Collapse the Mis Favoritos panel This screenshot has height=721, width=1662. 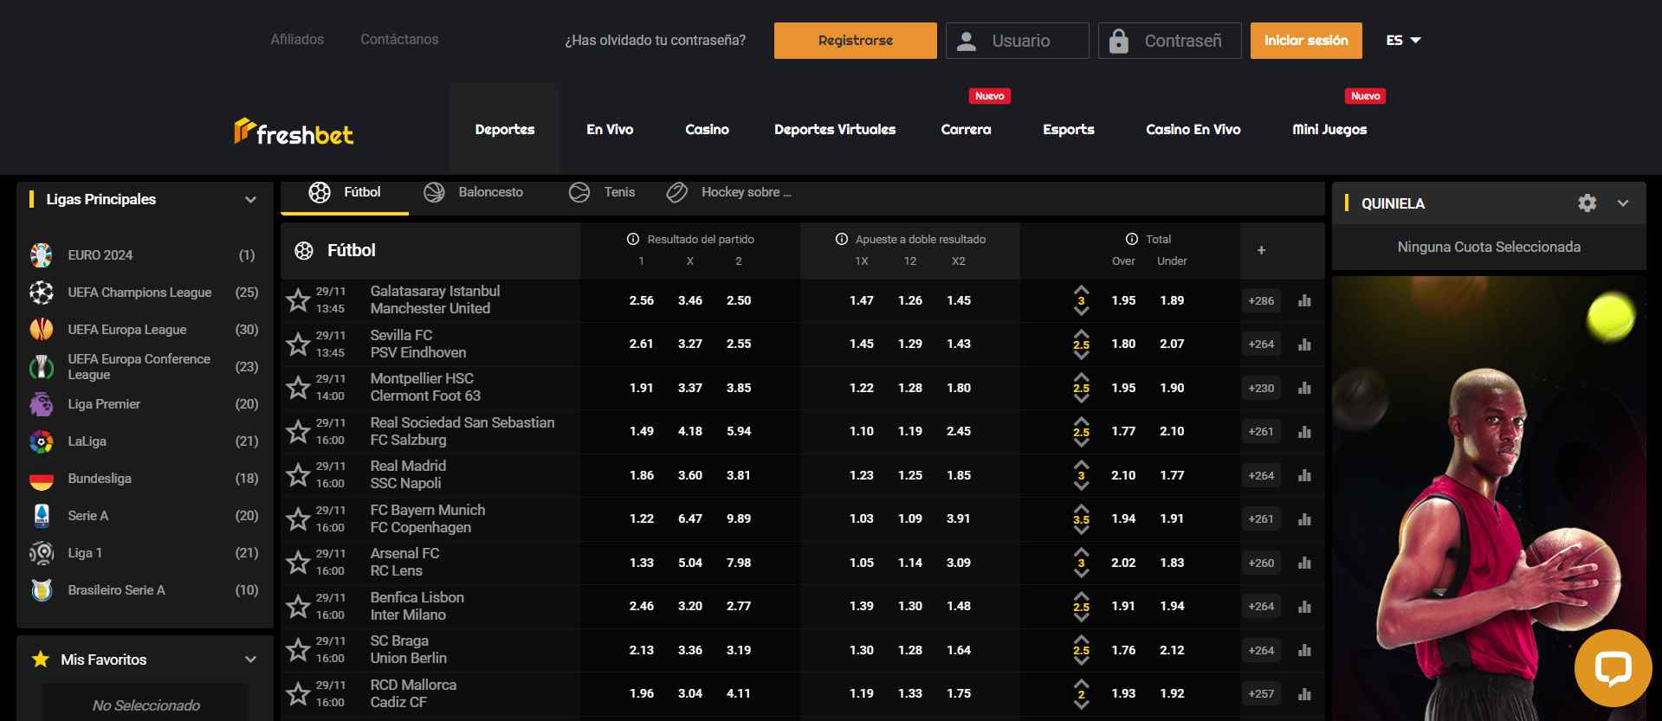[x=250, y=660]
